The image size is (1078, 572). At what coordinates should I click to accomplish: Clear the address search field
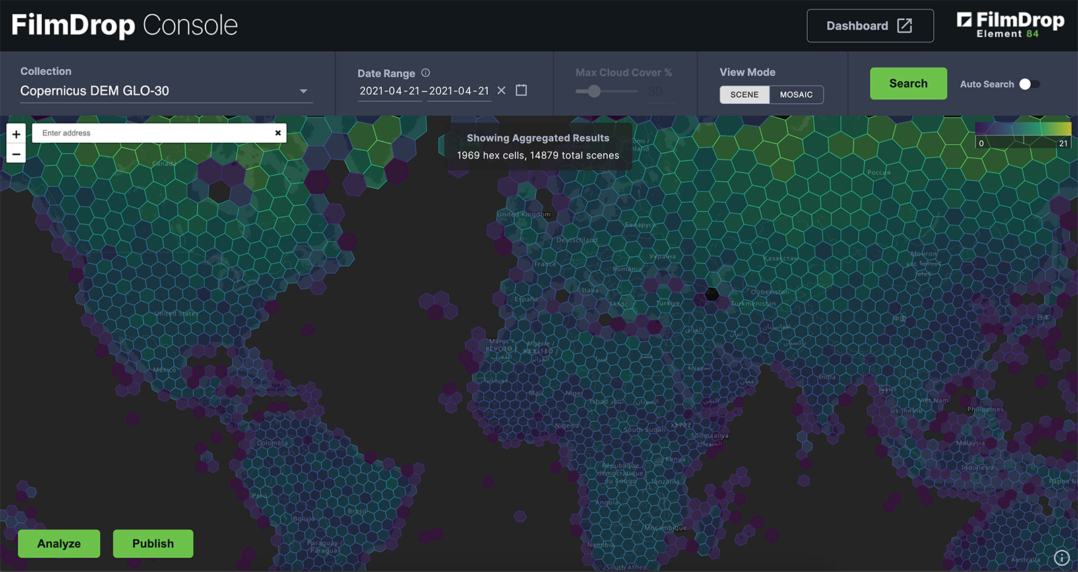click(x=278, y=133)
